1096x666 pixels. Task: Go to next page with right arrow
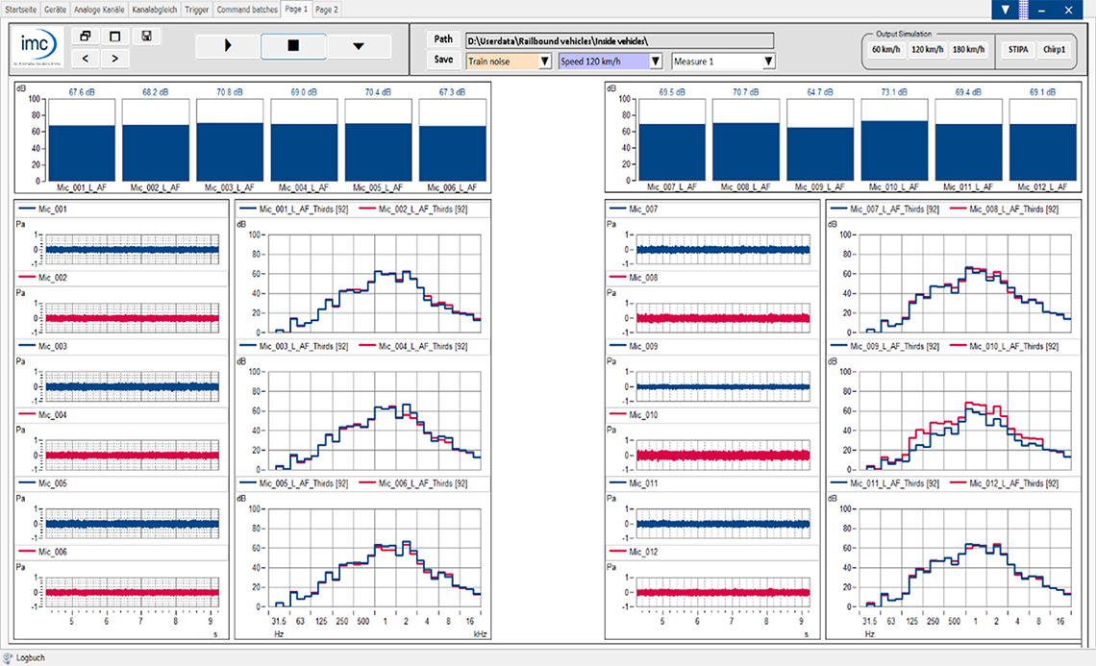coord(115,59)
